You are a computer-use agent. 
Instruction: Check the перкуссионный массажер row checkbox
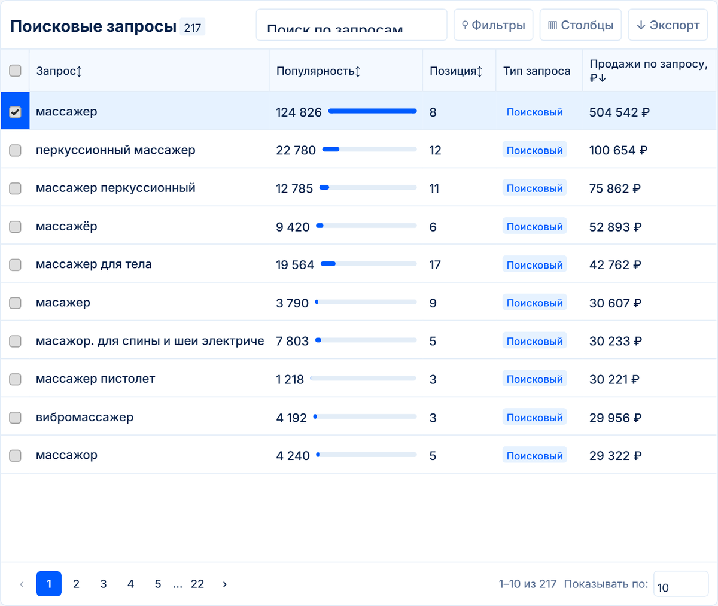(x=16, y=150)
